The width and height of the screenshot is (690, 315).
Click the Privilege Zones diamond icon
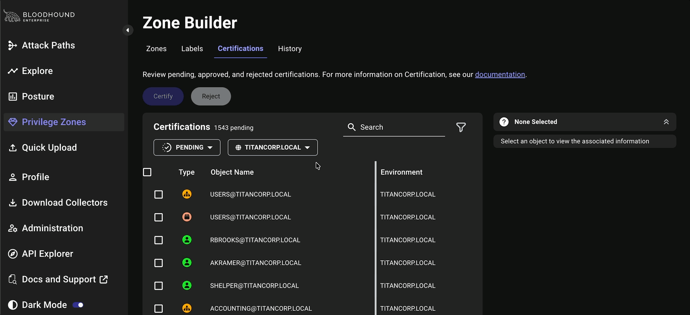point(13,122)
